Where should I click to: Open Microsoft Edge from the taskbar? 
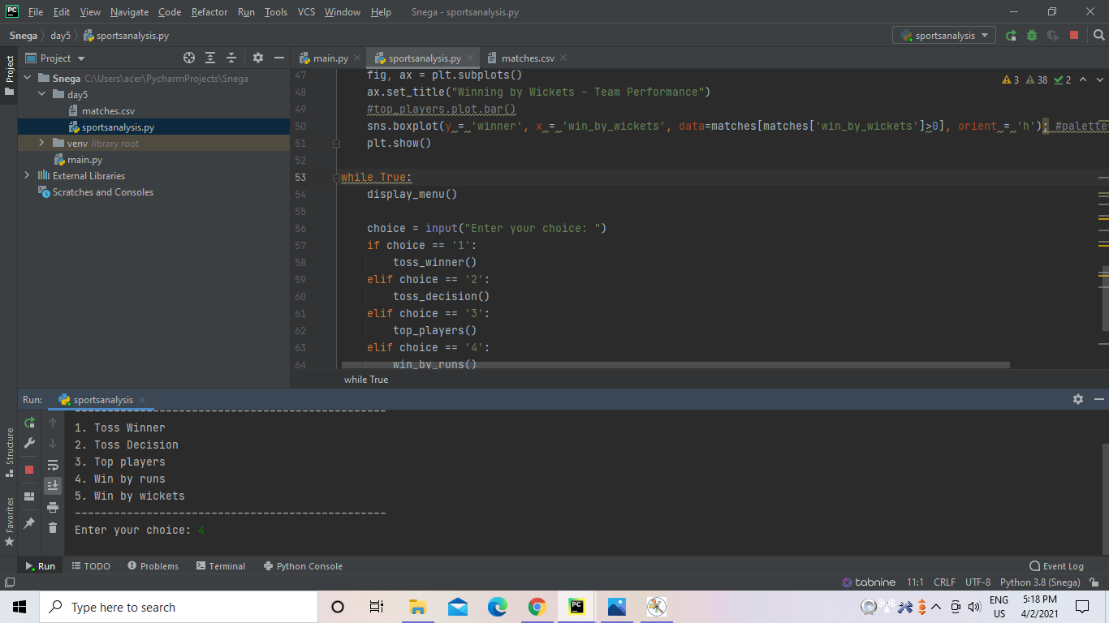[498, 607]
